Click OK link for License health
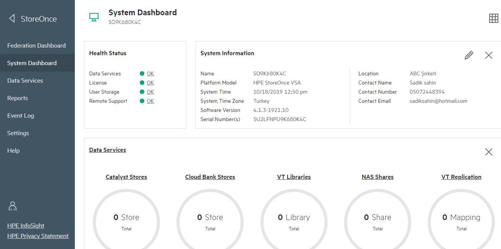501x249 pixels. (x=150, y=83)
